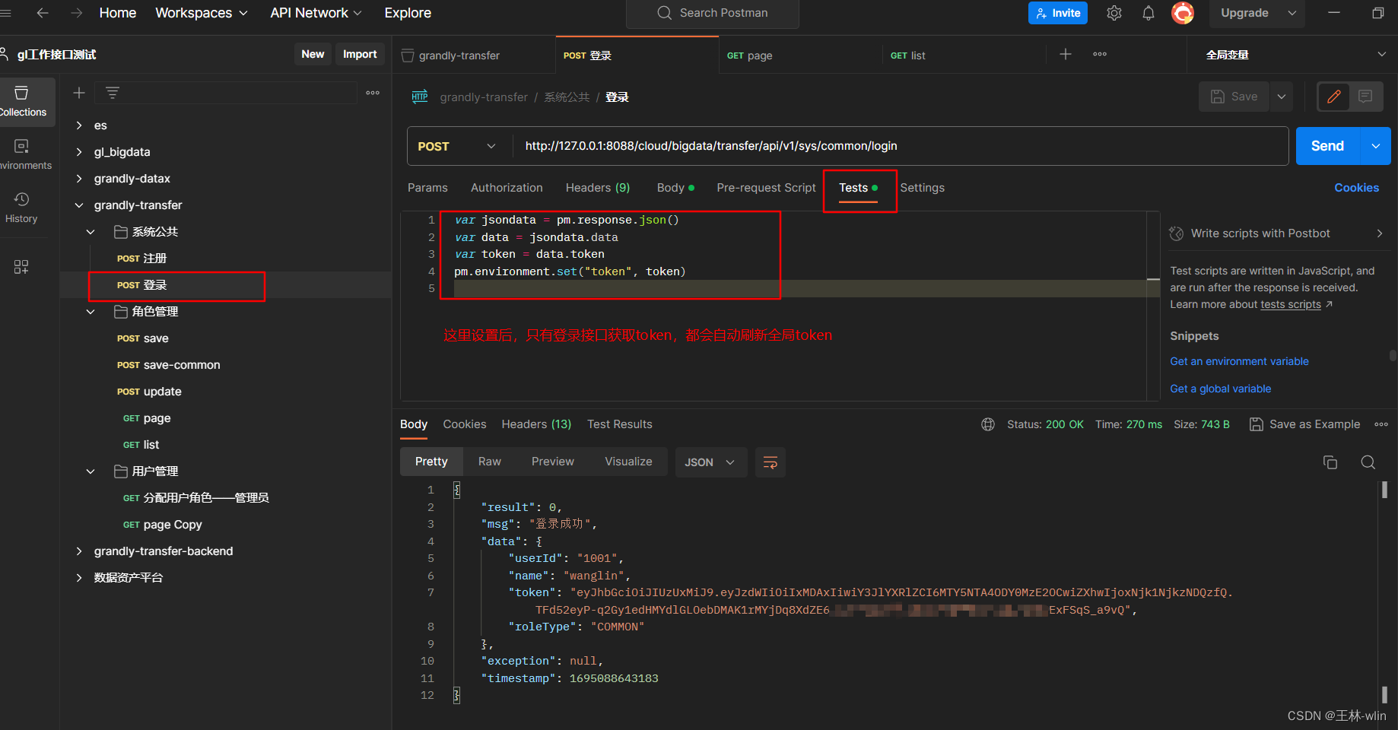
Task: Open Collections sidebar panel
Action: (x=23, y=101)
